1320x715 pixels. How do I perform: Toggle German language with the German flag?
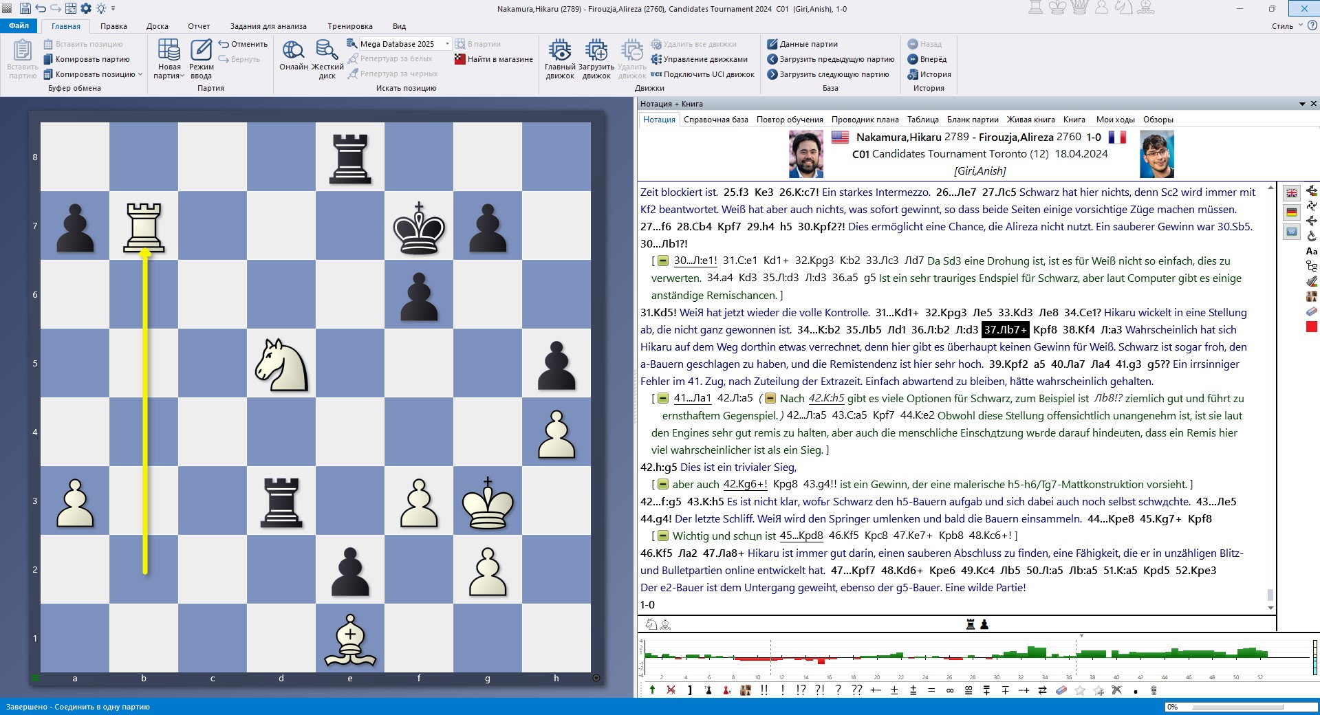tap(1291, 211)
